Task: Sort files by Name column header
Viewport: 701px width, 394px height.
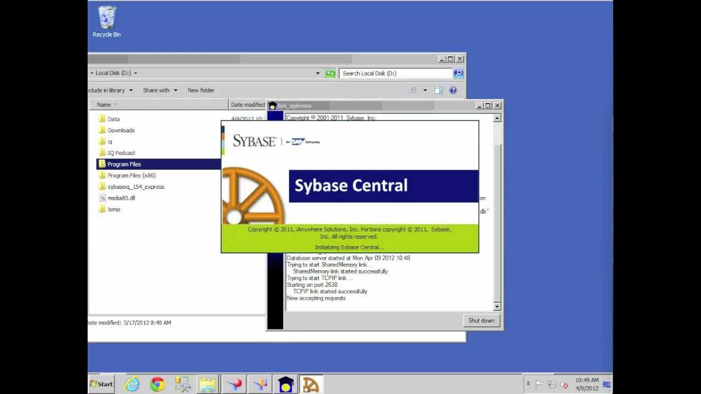Action: (158, 105)
